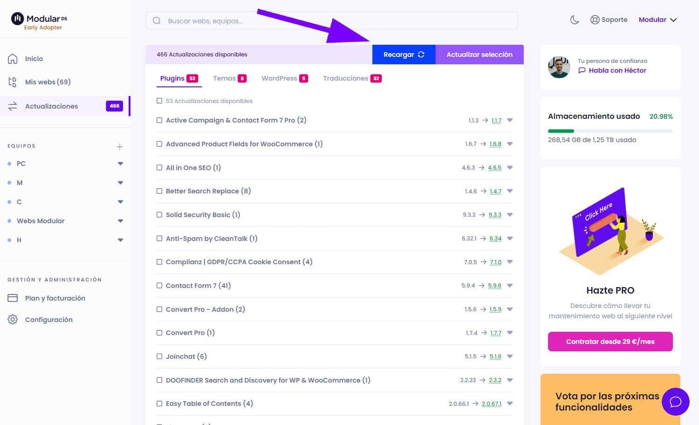Open Plan y facturación

pos(55,298)
